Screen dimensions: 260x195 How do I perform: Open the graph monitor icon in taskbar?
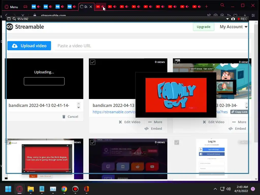pyautogui.click(x=53, y=189)
